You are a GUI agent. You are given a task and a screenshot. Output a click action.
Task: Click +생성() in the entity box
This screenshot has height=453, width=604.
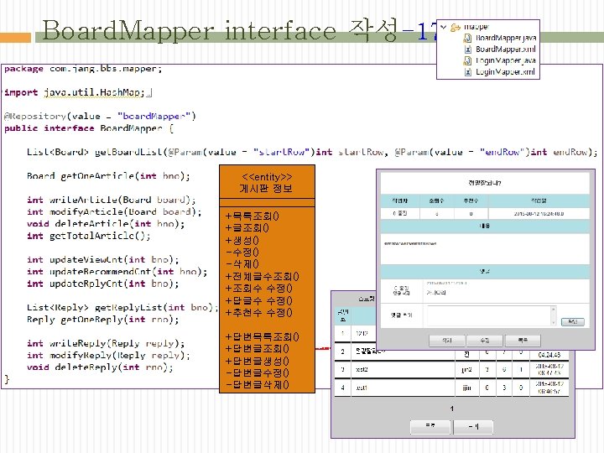click(x=242, y=241)
